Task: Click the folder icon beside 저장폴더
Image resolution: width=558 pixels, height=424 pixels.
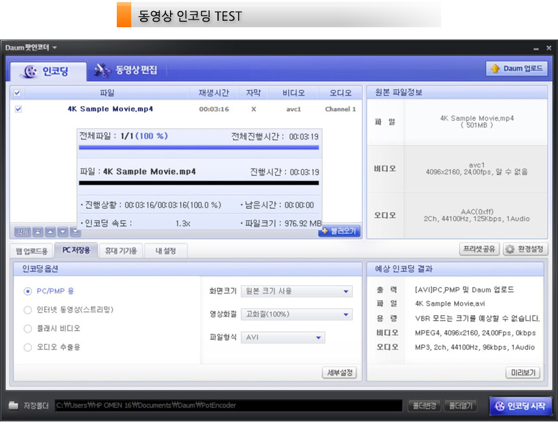Action: pyautogui.click(x=14, y=406)
